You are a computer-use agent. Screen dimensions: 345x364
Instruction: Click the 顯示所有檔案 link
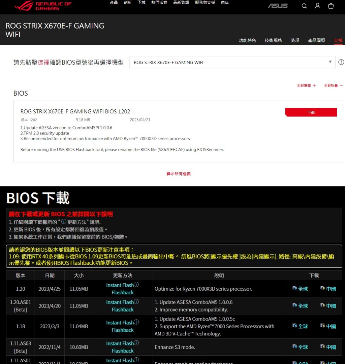click(179, 174)
